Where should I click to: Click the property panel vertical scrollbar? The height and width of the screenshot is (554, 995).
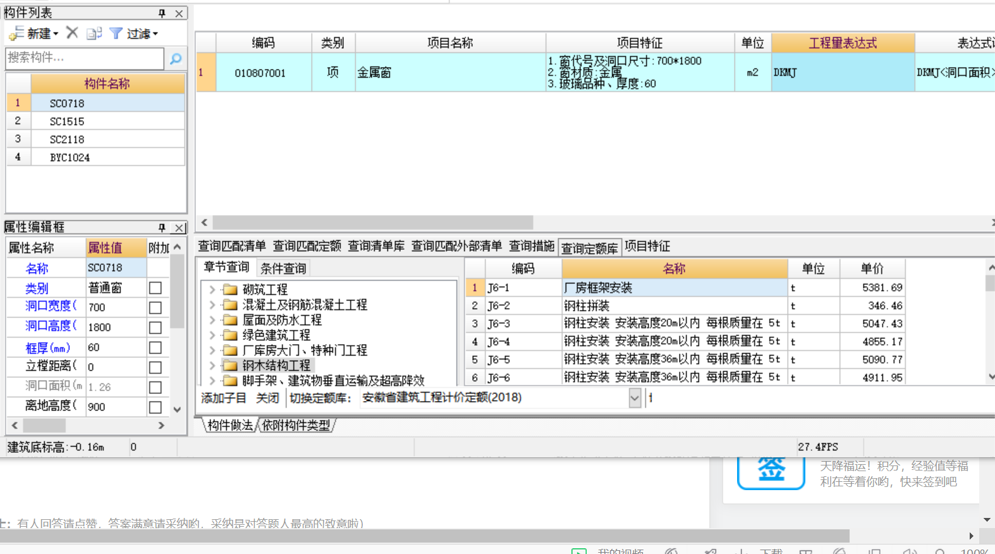pyautogui.click(x=177, y=291)
